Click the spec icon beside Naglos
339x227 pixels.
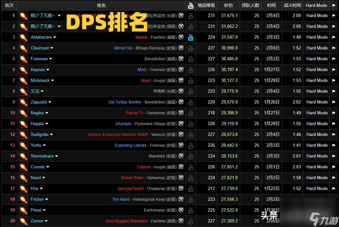pyautogui.click(x=23, y=113)
